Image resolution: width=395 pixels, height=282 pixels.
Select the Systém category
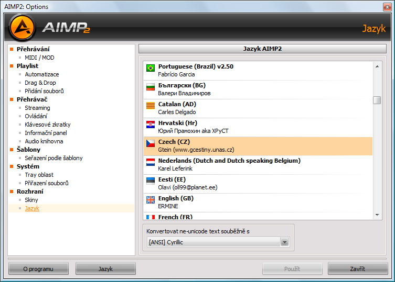point(28,166)
